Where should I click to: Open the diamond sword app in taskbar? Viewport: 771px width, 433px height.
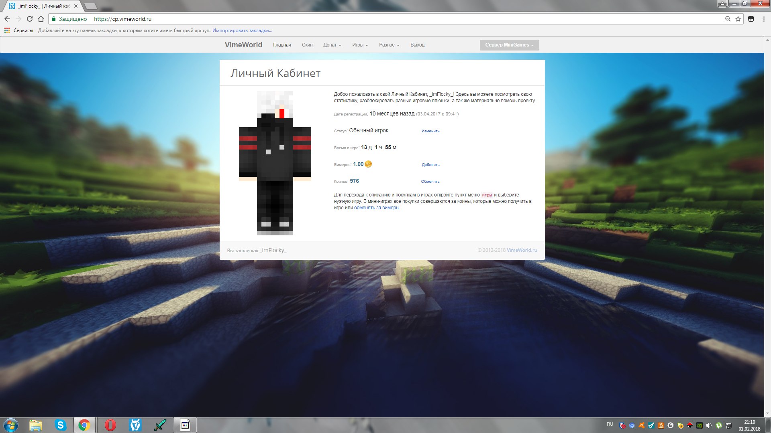tap(160, 425)
